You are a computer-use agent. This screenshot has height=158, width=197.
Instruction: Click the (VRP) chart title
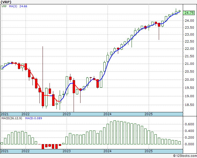[6, 2]
